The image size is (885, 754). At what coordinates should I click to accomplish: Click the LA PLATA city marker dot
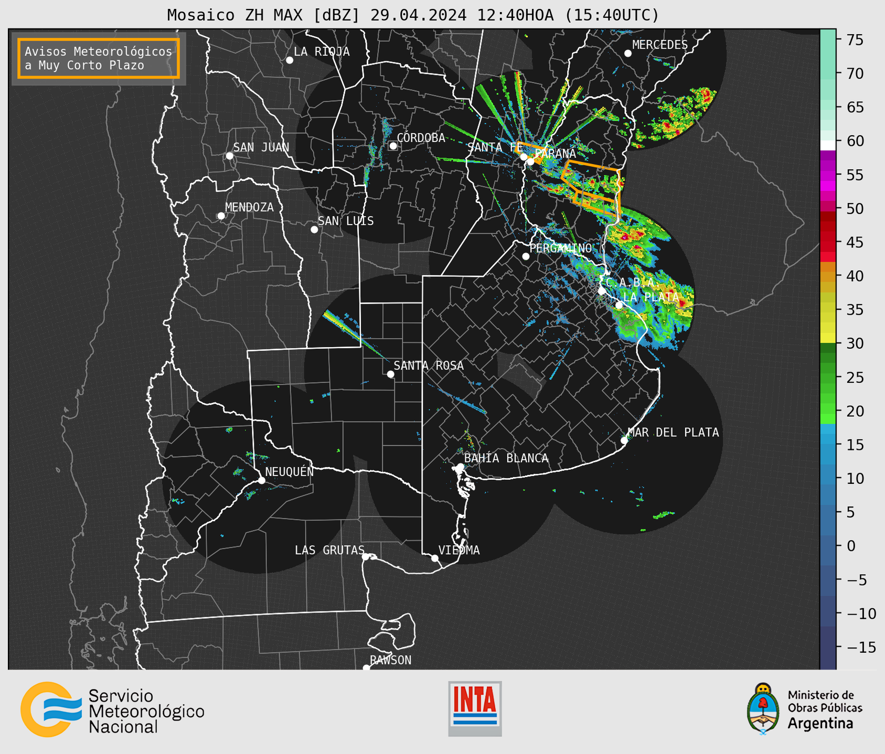pos(619,305)
